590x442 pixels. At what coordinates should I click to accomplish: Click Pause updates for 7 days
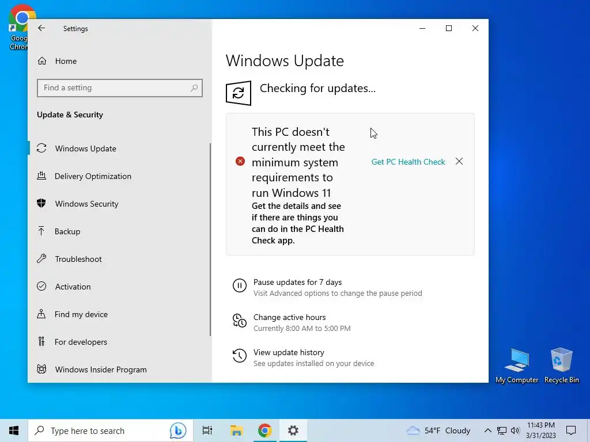297,282
